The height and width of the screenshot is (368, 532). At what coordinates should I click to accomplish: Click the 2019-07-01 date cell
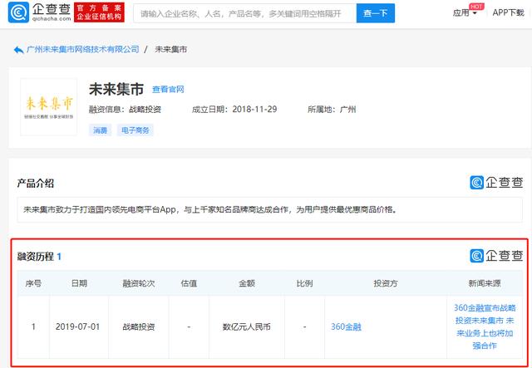pos(77,327)
